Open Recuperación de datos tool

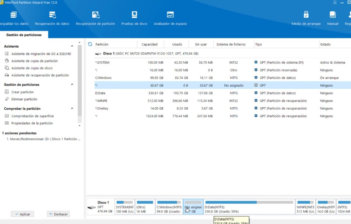(52, 18)
